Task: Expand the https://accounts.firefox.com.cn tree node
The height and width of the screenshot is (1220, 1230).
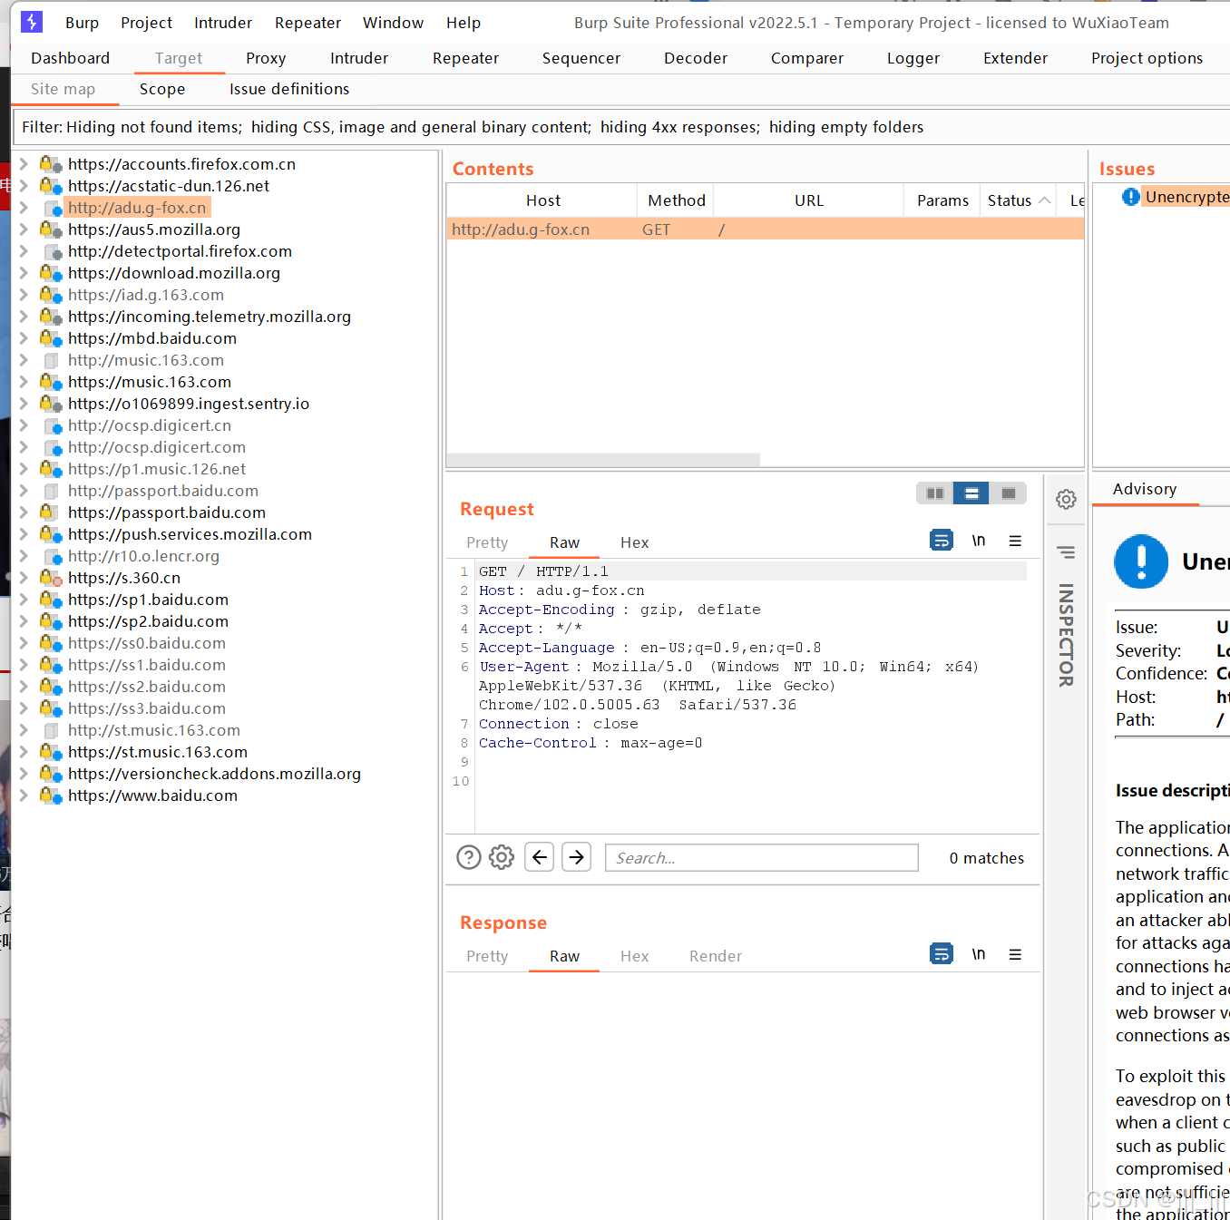Action: [24, 164]
